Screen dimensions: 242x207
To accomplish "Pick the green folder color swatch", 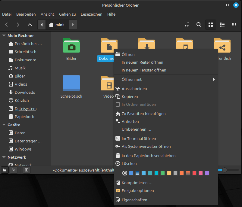I will tap(163, 173).
